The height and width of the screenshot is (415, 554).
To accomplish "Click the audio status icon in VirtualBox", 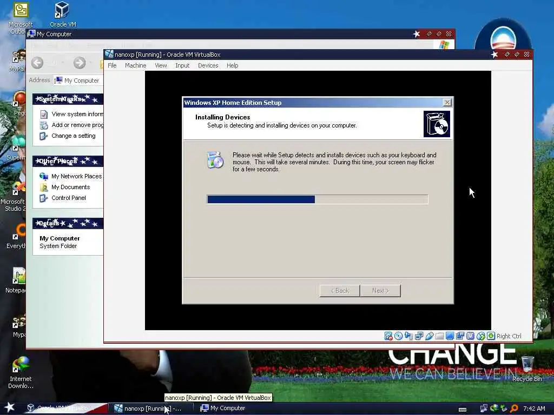I will click(x=409, y=336).
